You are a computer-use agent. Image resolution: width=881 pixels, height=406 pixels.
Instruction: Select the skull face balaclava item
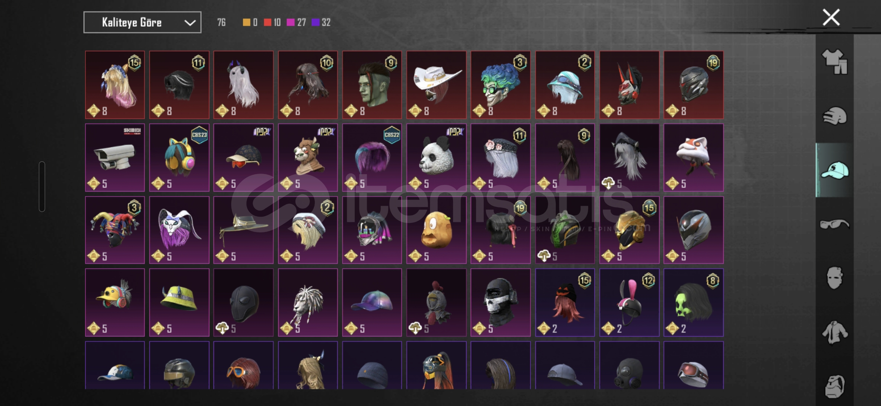500,303
